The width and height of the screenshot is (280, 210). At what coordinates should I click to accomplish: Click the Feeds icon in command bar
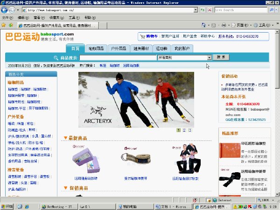click(213, 25)
